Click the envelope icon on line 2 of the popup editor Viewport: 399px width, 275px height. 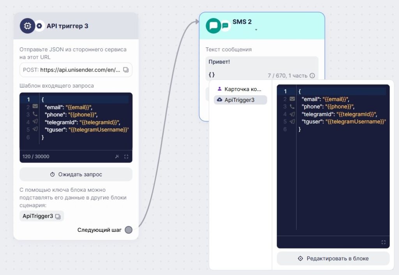[x=292, y=99]
